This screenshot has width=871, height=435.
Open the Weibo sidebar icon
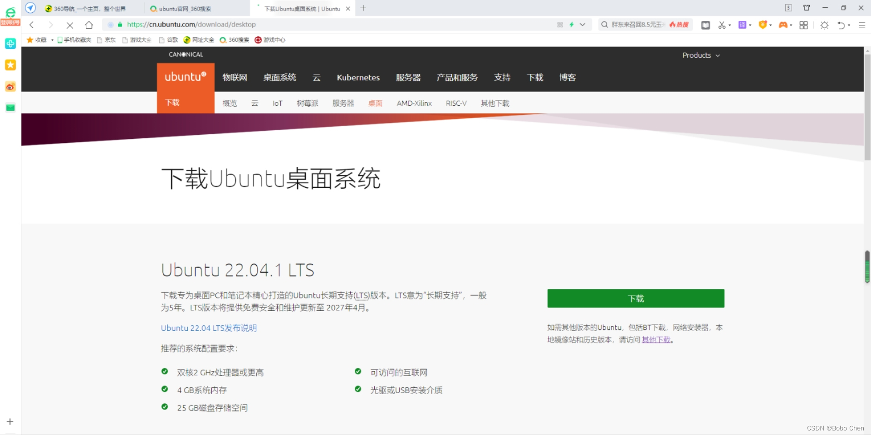10,86
